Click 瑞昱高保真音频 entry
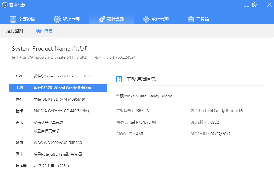274x183 pixels. pyautogui.click(x=47, y=131)
